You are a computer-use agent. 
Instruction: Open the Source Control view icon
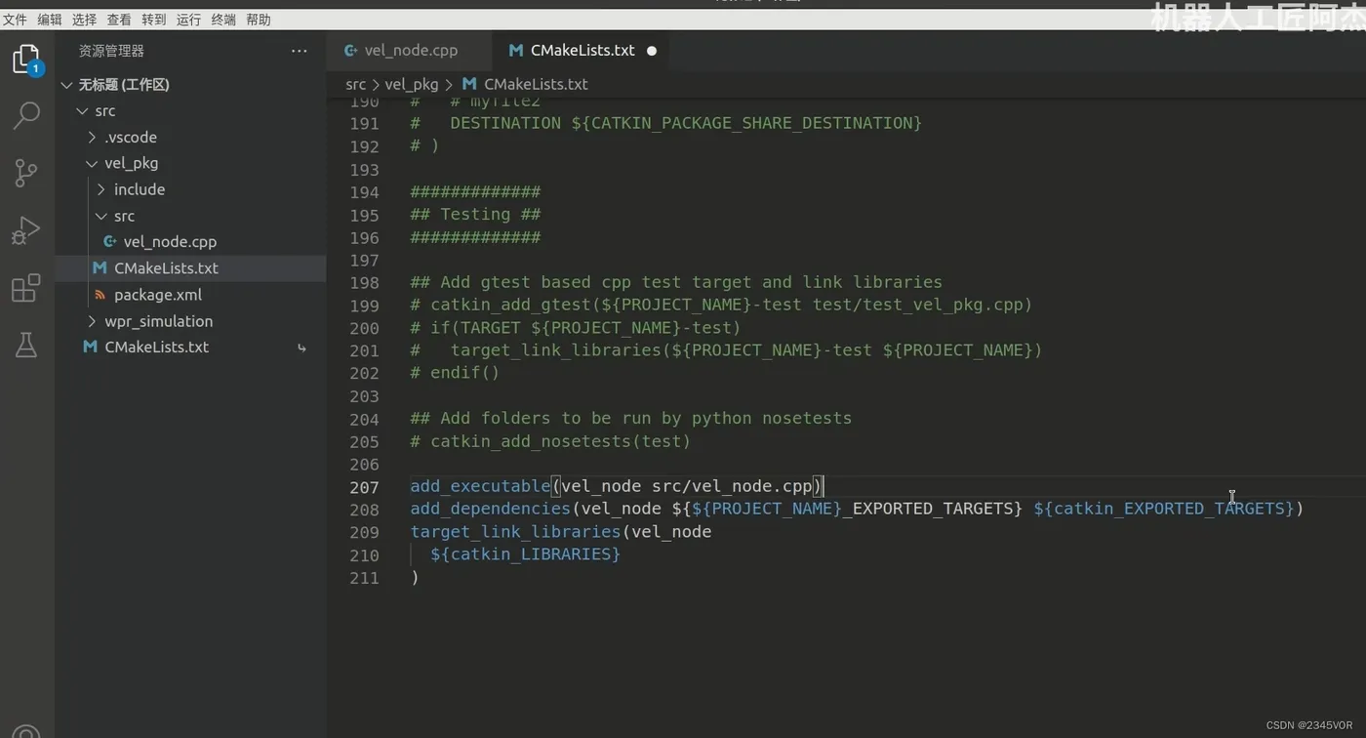point(26,173)
